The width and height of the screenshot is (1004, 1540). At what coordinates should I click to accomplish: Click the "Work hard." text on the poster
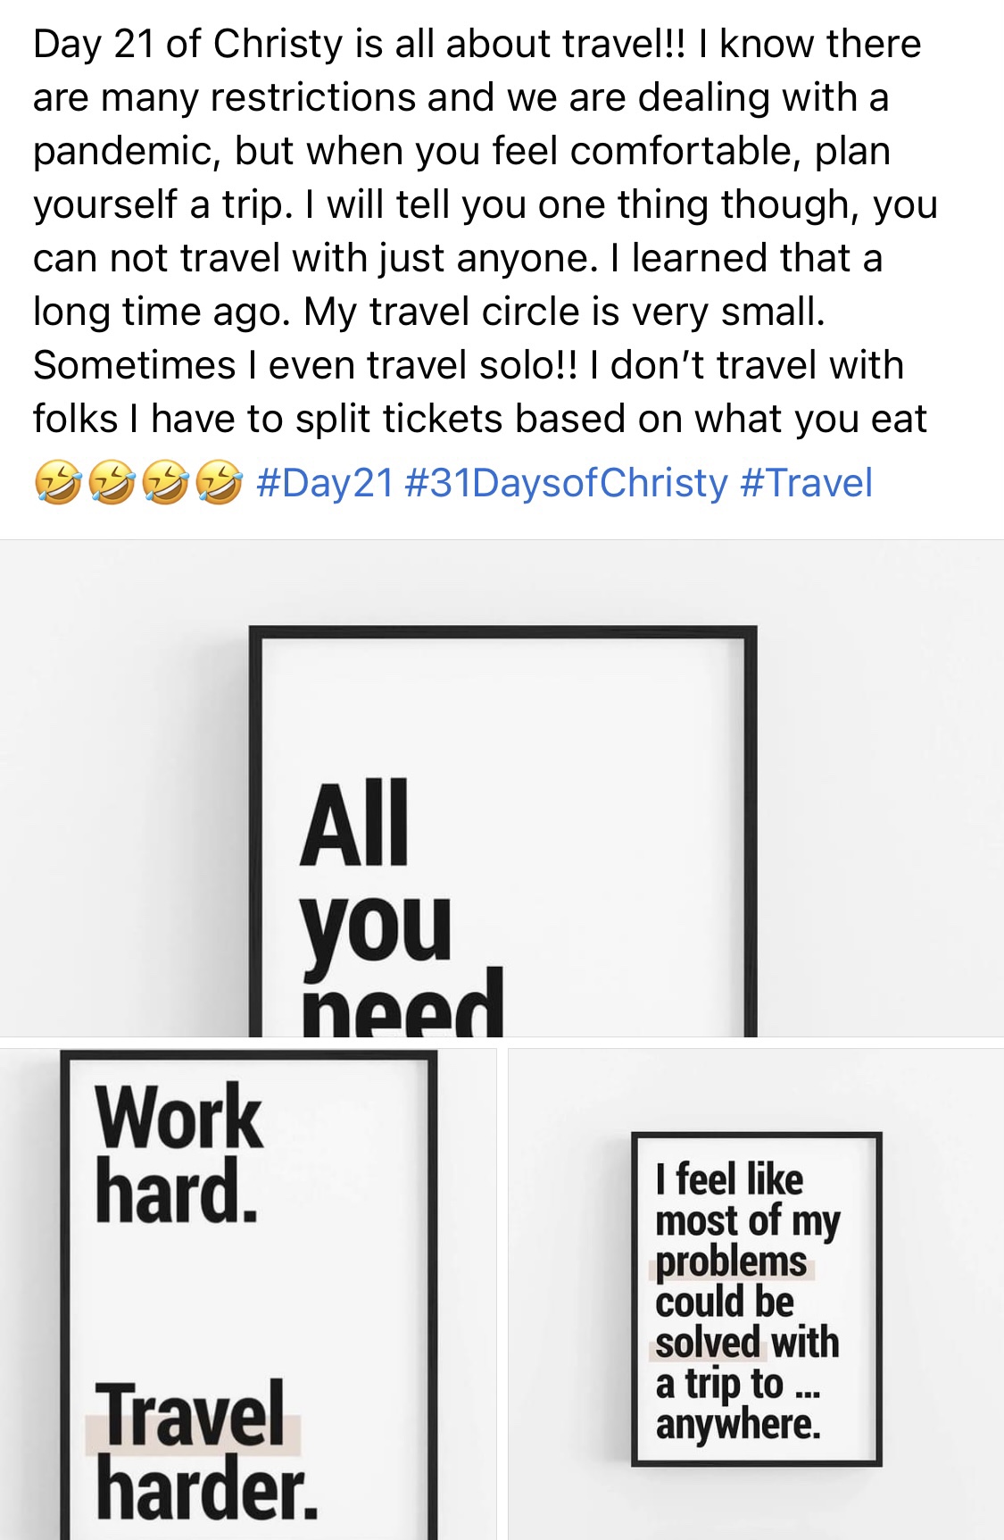178,1153
